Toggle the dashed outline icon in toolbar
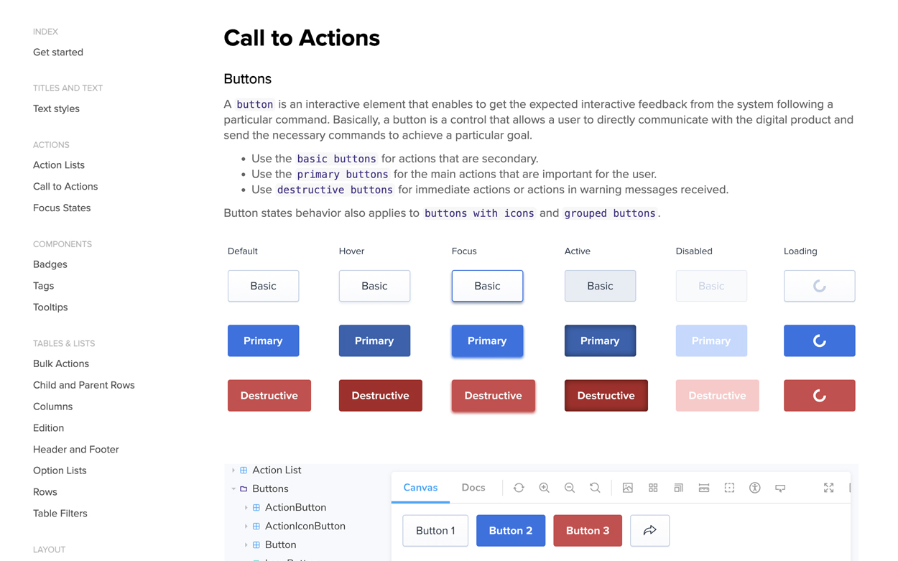Viewport: 898px width, 561px height. [729, 488]
